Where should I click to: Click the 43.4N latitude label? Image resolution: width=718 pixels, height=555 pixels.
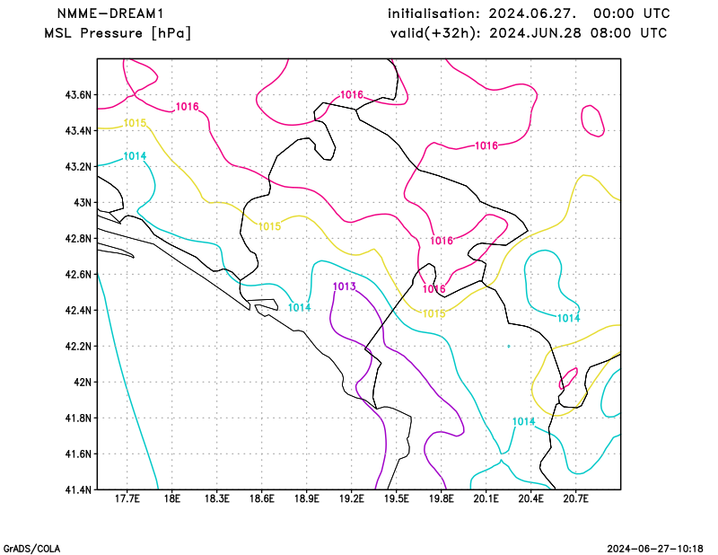click(78, 130)
